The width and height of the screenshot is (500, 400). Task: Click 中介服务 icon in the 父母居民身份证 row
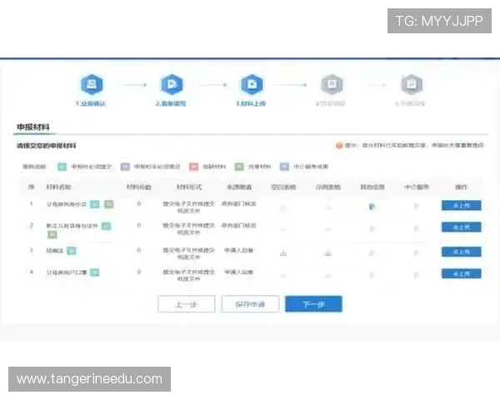click(x=417, y=206)
